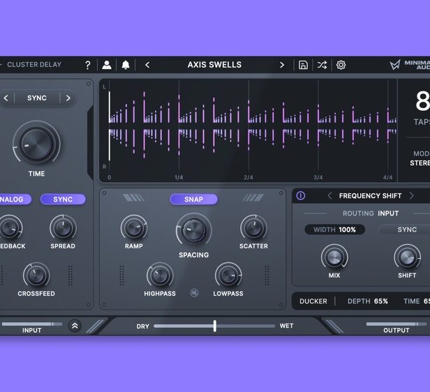
Task: Open settings with the gear icon
Action: click(341, 65)
